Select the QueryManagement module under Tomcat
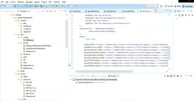The height and width of the screenshot is (101, 194). [90, 82]
